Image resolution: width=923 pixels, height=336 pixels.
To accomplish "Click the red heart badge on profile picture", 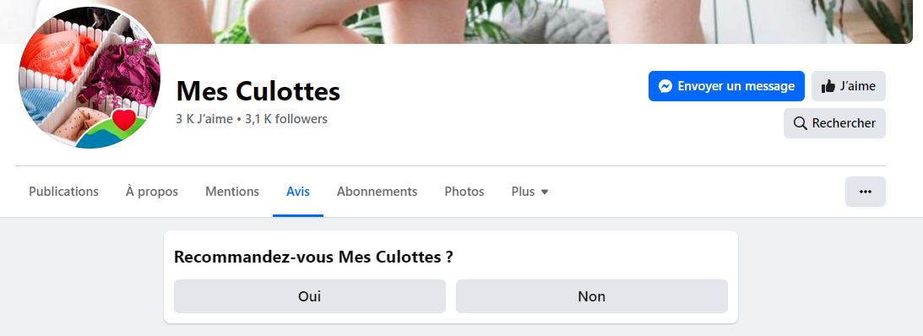I will 124,119.
